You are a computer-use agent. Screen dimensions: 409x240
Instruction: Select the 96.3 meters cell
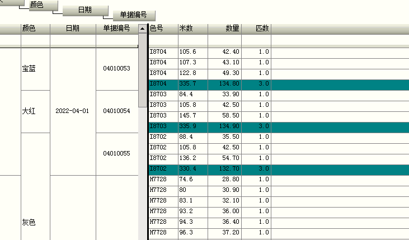click(193, 233)
